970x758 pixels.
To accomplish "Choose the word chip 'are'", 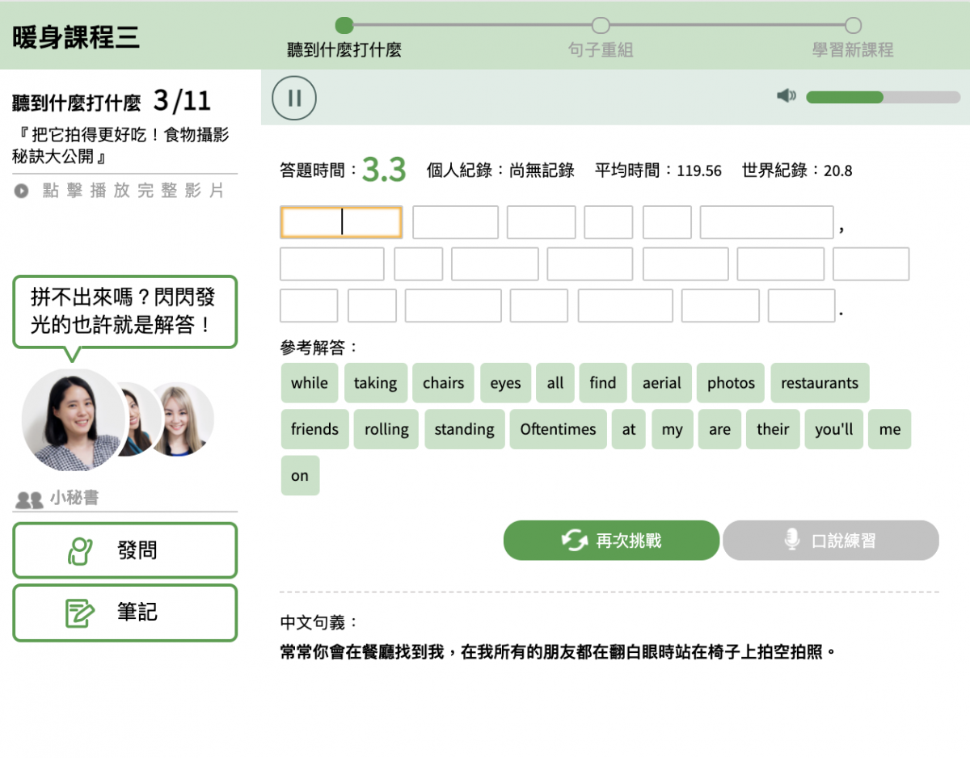I will [x=719, y=429].
